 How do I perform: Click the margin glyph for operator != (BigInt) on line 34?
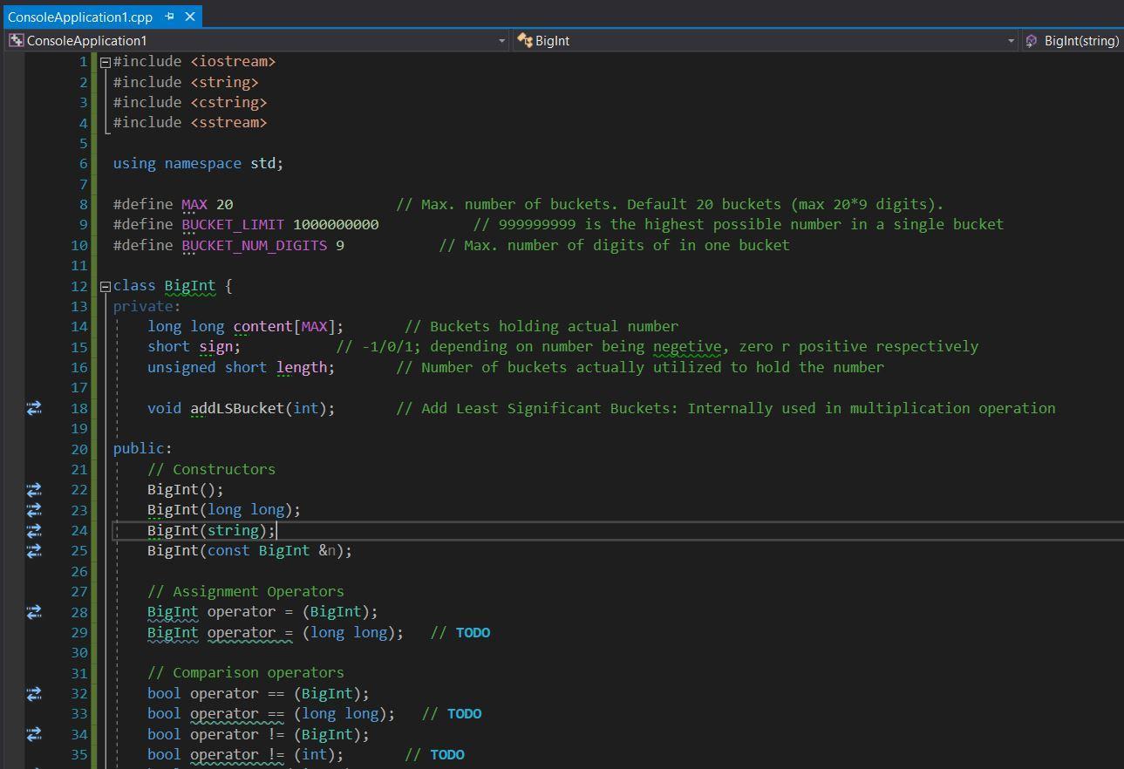click(34, 734)
